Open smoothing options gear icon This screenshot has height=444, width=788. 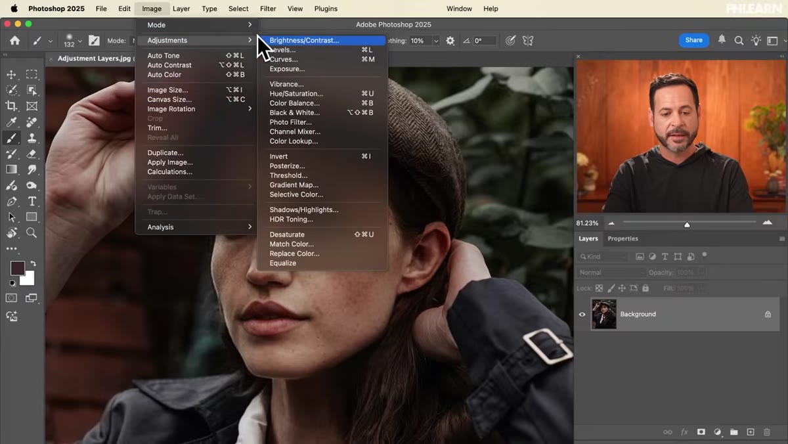pos(450,41)
